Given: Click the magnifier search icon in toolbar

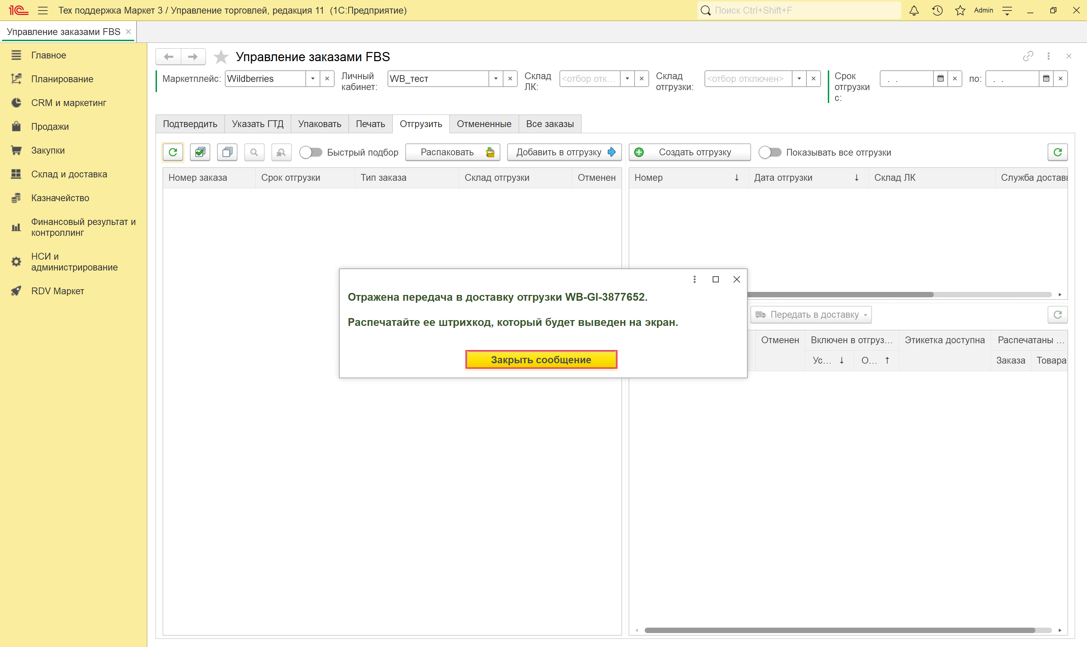Looking at the screenshot, I should 254,152.
